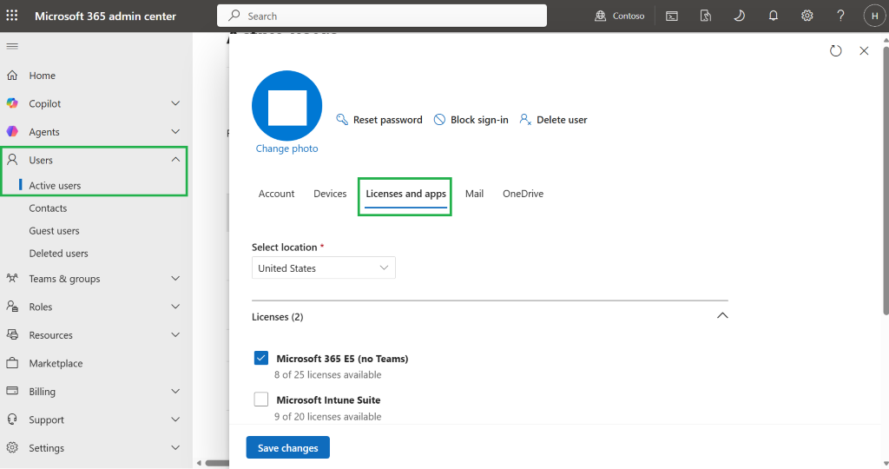Click the Agents icon in sidebar

12,131
